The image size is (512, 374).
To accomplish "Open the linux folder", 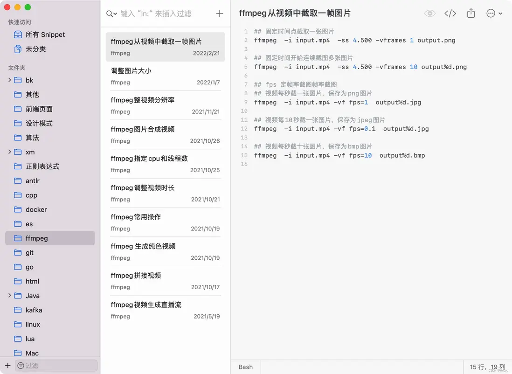I will click(x=50, y=325).
